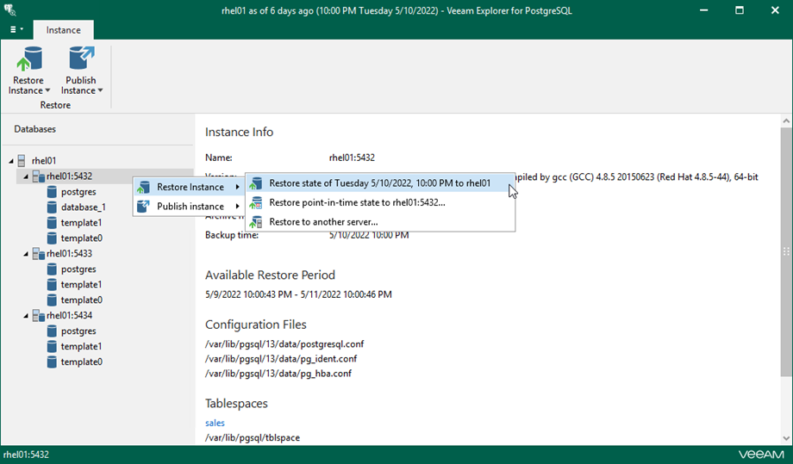Expand Restore Instance submenu arrow
Screen dimensions: 793x464
pyautogui.click(x=237, y=187)
